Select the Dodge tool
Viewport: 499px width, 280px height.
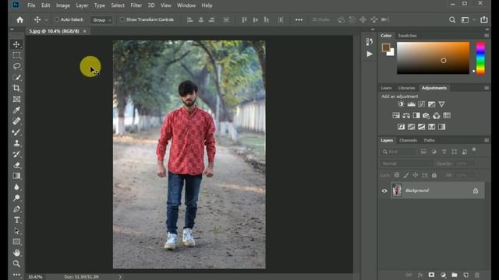coord(16,198)
